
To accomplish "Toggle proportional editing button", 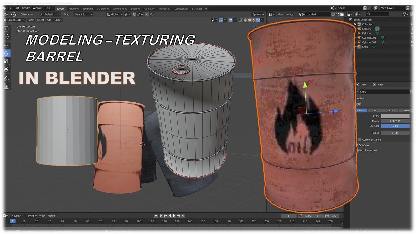I will click(147, 14).
